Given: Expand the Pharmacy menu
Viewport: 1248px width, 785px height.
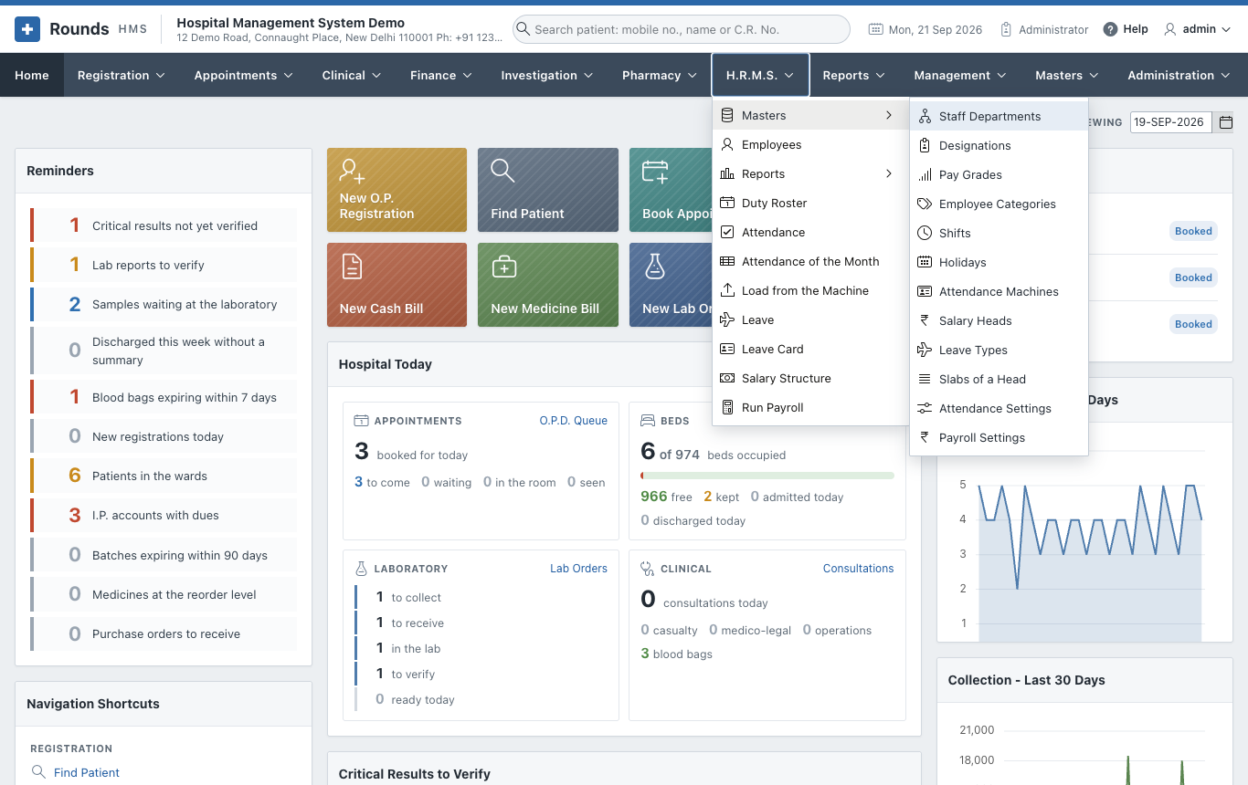Looking at the screenshot, I should (660, 75).
